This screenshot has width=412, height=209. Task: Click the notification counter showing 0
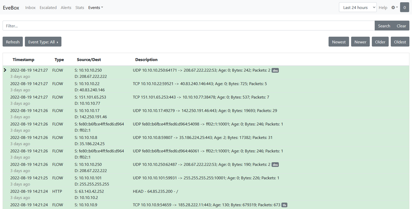(405, 7)
